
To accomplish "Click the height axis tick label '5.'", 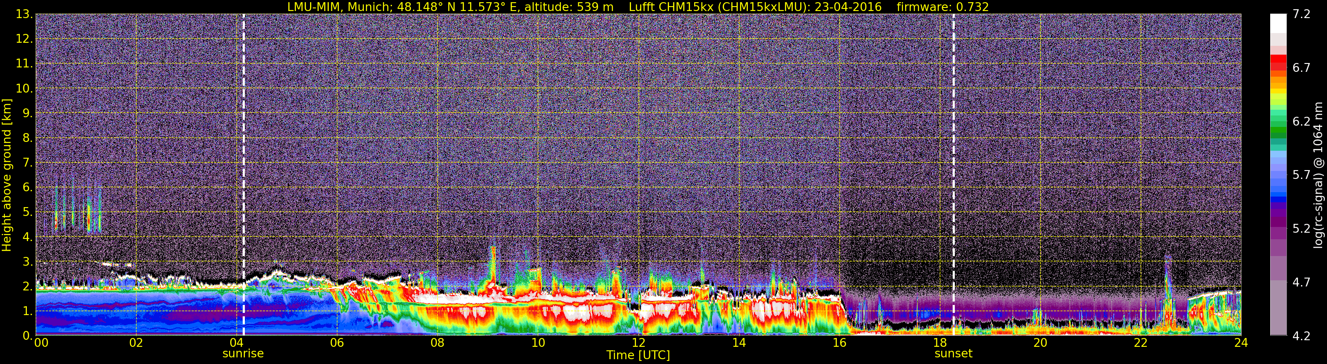I will pos(27,212).
